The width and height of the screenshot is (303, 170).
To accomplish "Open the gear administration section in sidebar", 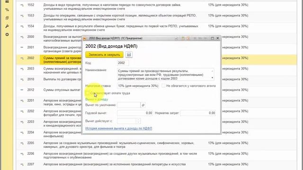I will (x=7, y=34).
